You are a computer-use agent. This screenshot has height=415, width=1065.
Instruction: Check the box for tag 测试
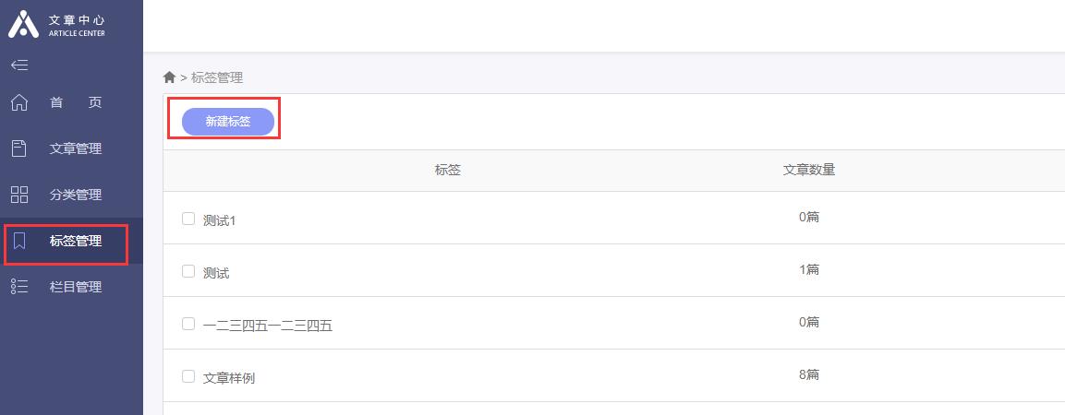188,270
